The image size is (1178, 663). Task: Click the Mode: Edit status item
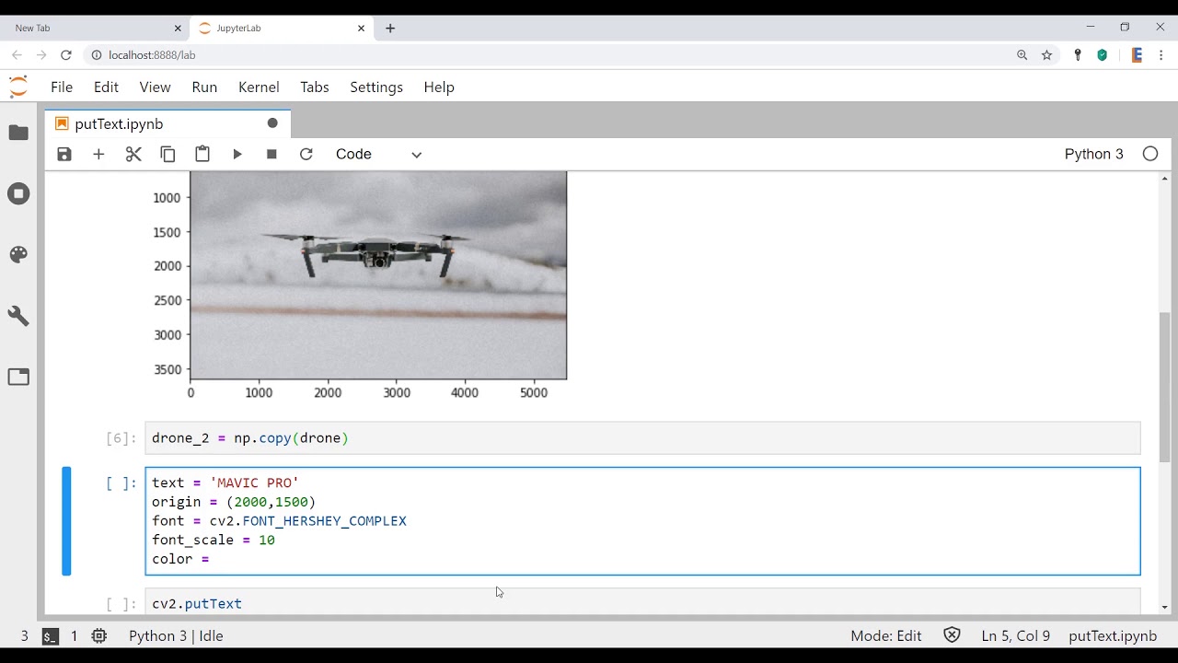pyautogui.click(x=886, y=635)
